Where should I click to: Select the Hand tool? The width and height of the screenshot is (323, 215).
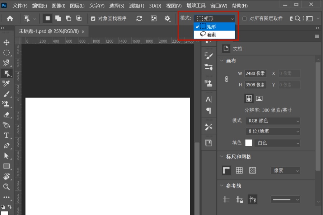[6, 176]
